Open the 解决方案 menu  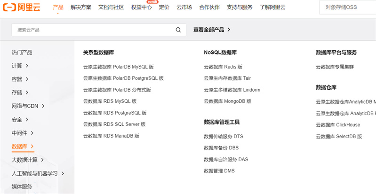81,7
